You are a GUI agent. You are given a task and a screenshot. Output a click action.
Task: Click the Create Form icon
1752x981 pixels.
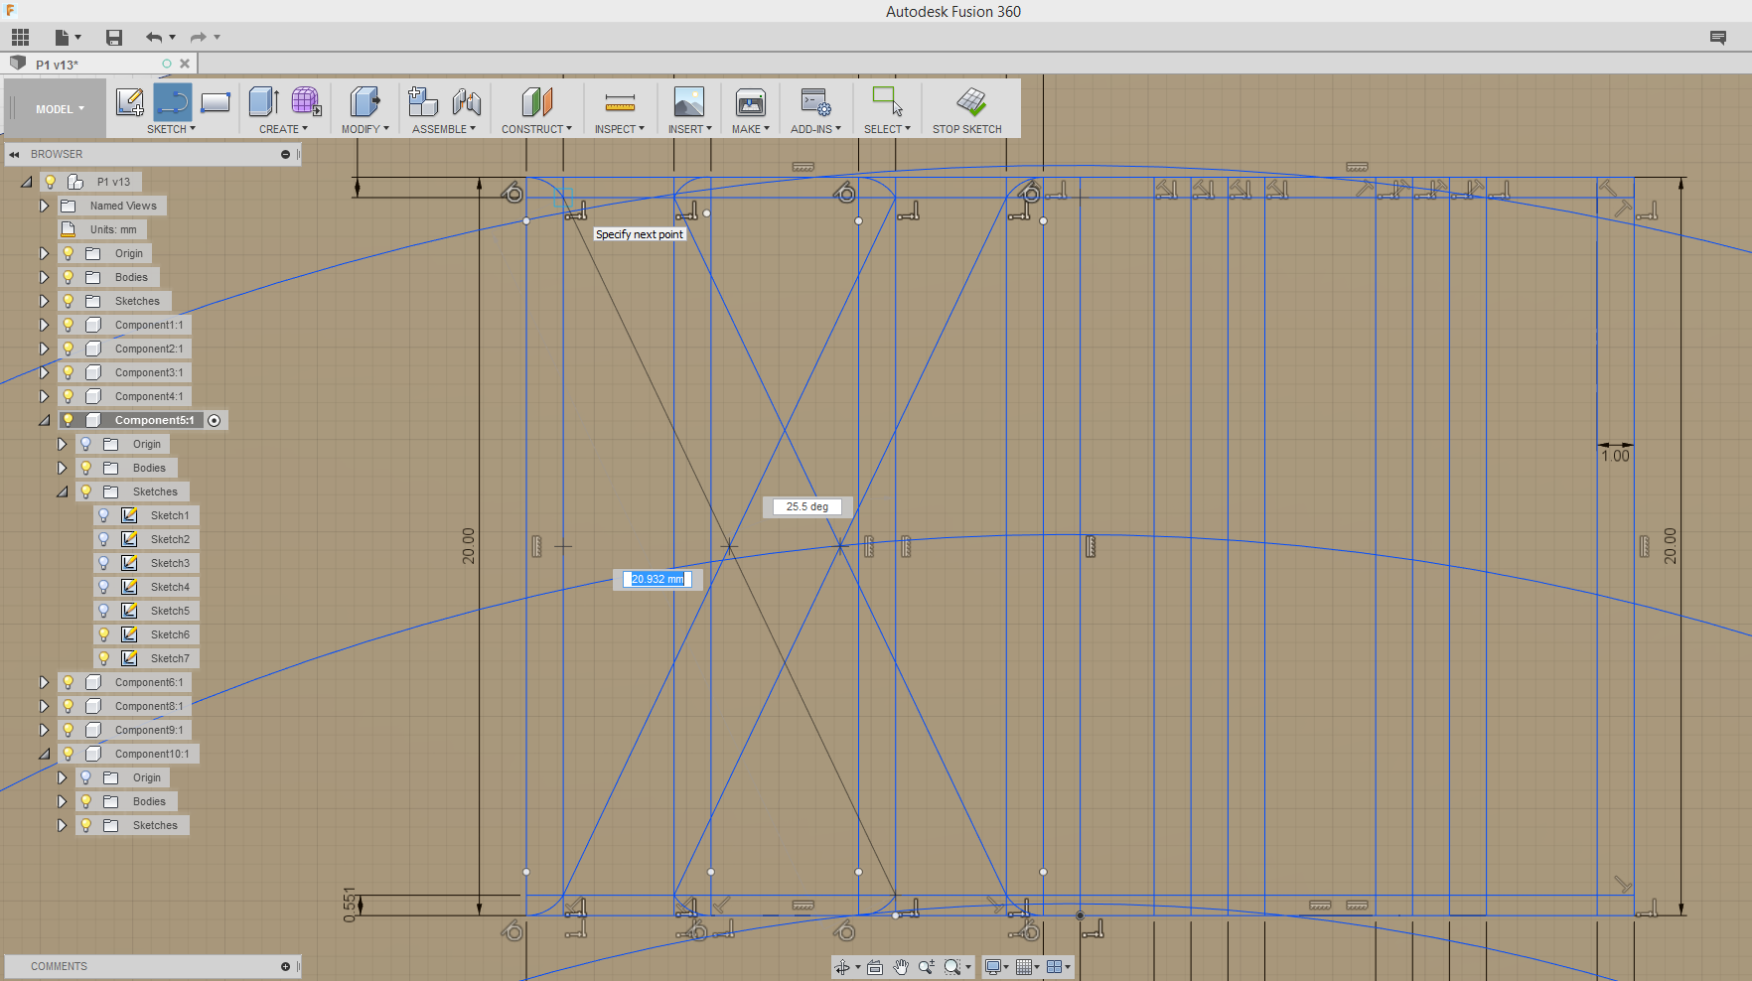(306, 102)
